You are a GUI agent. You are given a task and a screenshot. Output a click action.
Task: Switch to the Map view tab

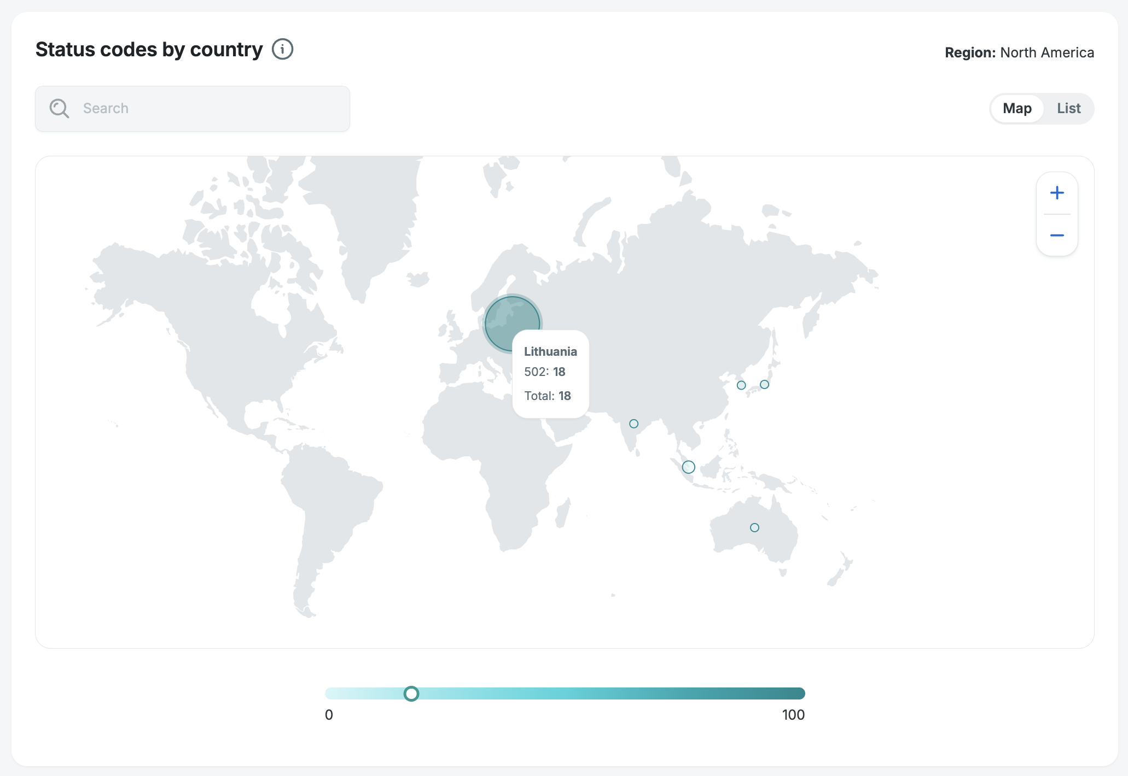[x=1017, y=108]
